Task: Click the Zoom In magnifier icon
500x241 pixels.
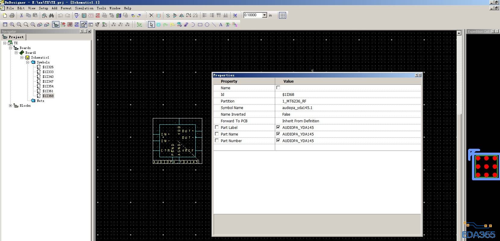Action: [x=12, y=25]
